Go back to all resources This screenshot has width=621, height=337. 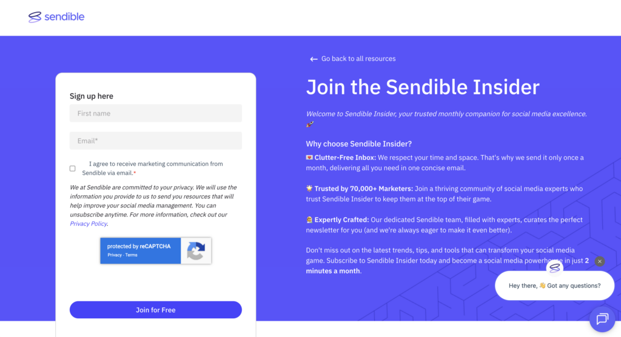pos(358,59)
